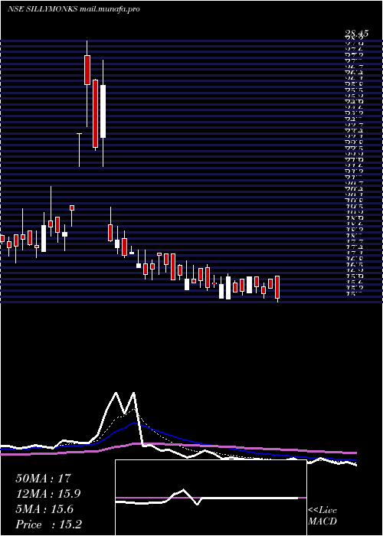This screenshot has height=536, width=383.
Task: Click the <<Live MACD label
Action: [x=322, y=515]
